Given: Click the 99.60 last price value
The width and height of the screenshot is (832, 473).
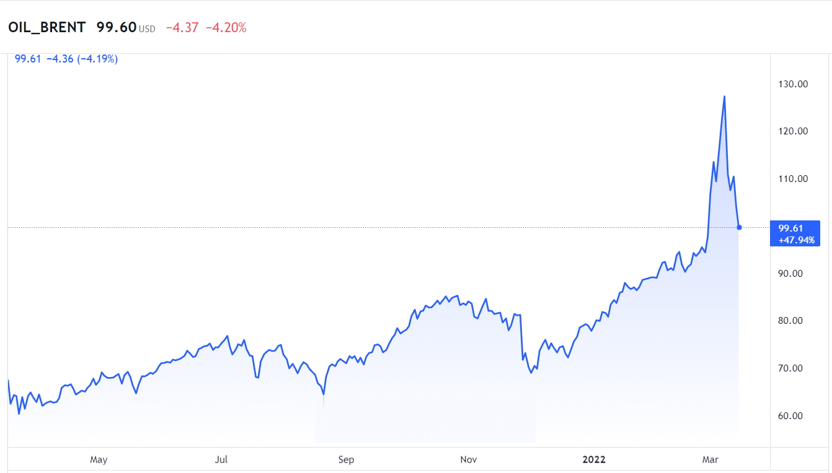Looking at the screenshot, I should click(116, 28).
